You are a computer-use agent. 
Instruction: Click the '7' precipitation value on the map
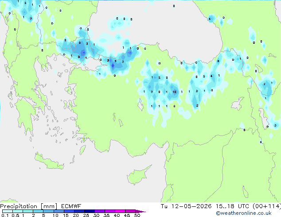[x=31, y=19]
